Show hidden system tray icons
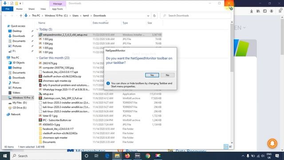 243,156
